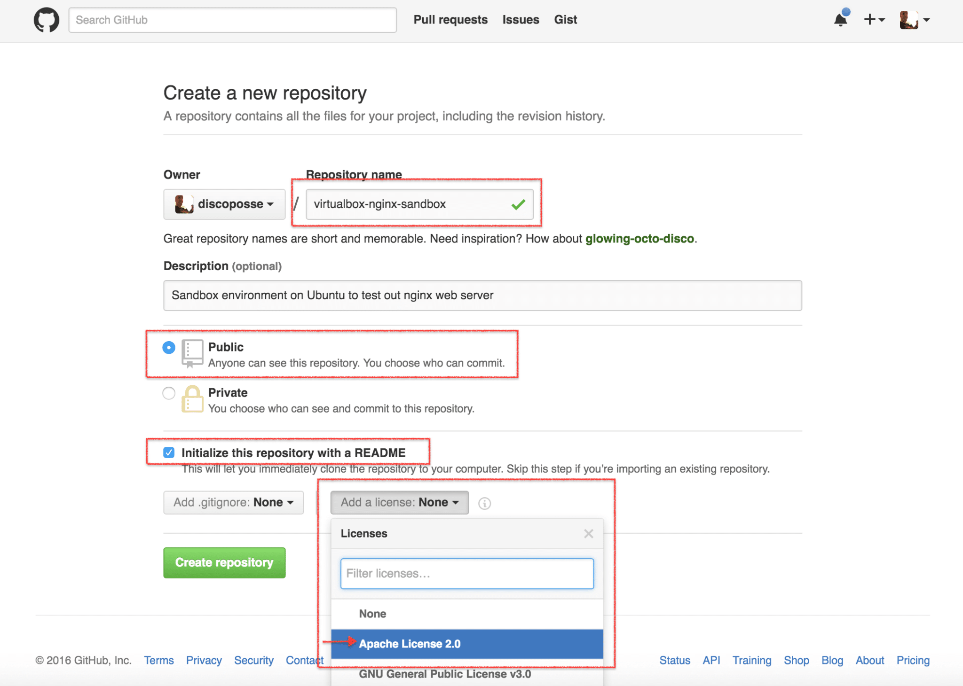Toggle the Add a license dropdown
Screen dimensions: 963x686
(399, 503)
